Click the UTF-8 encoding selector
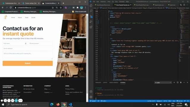 point(165,101)
